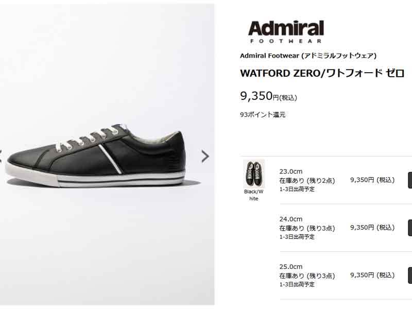Click the Black/White color label text
Image resolution: width=412 pixels, height=309 pixels.
coord(253,195)
